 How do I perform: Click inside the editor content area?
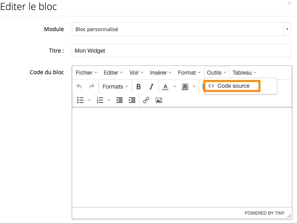[182, 157]
